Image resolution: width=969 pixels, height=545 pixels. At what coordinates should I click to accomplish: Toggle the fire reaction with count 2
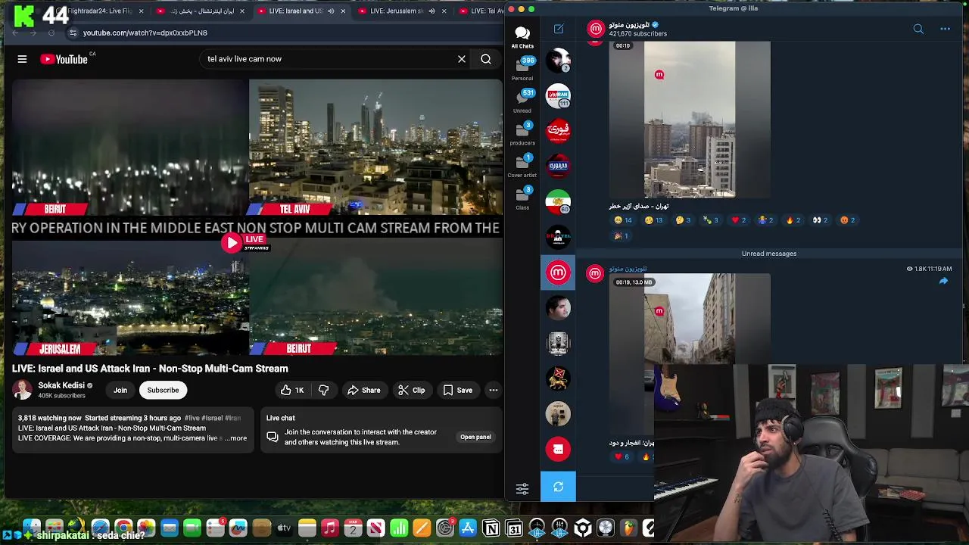[793, 220]
